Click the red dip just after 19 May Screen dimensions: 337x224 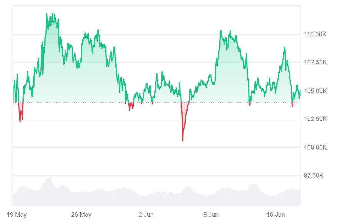click(x=20, y=121)
